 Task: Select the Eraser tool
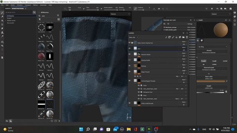pos(2,17)
